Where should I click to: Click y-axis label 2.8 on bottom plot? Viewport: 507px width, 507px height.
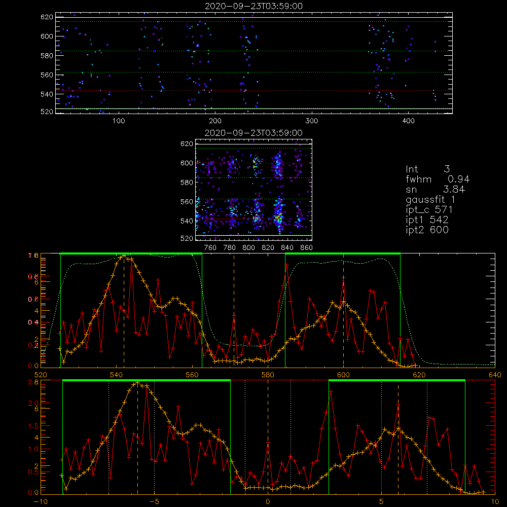click(33, 382)
